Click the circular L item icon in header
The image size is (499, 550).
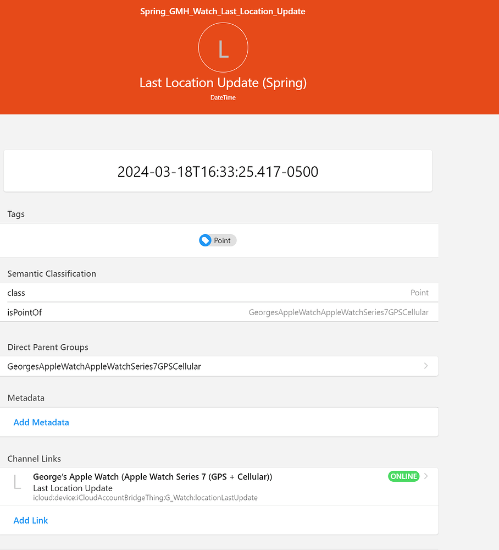pyautogui.click(x=223, y=47)
